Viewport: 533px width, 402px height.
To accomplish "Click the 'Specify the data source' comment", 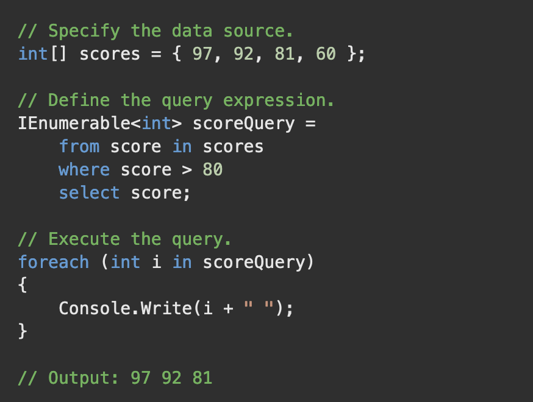I will [x=156, y=31].
